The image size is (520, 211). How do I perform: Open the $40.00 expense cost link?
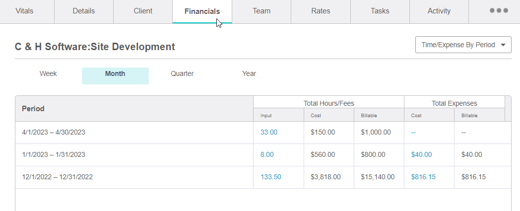tap(421, 155)
